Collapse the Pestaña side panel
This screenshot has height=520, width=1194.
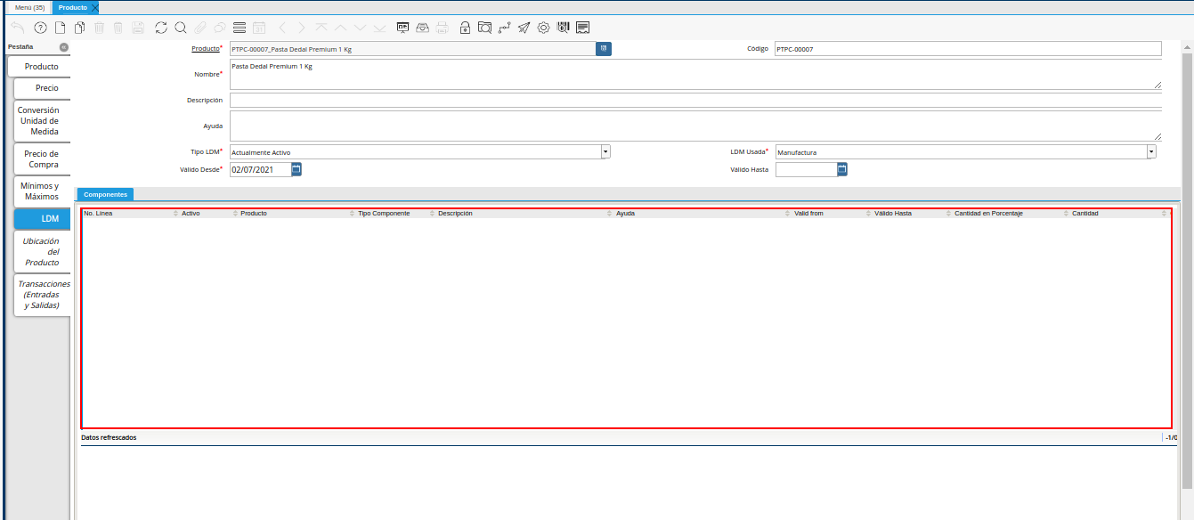64,47
